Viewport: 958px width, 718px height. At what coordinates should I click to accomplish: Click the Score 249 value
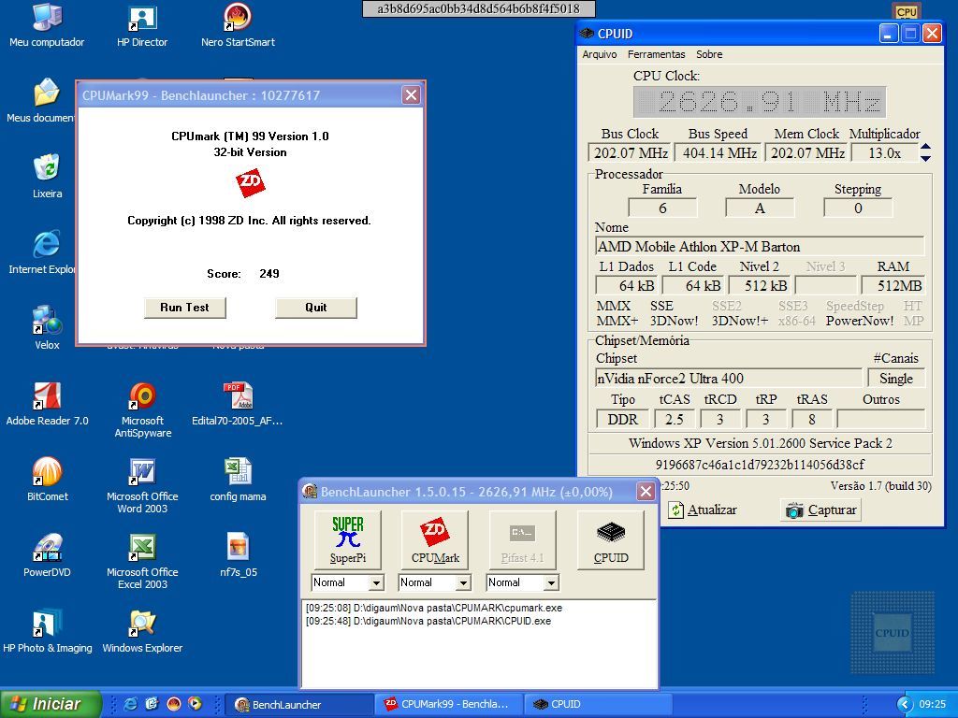coord(269,274)
